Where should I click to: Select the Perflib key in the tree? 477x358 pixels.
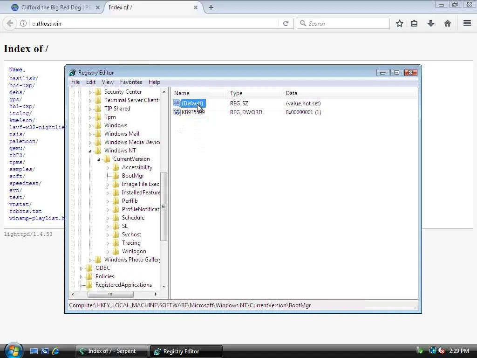pos(129,201)
